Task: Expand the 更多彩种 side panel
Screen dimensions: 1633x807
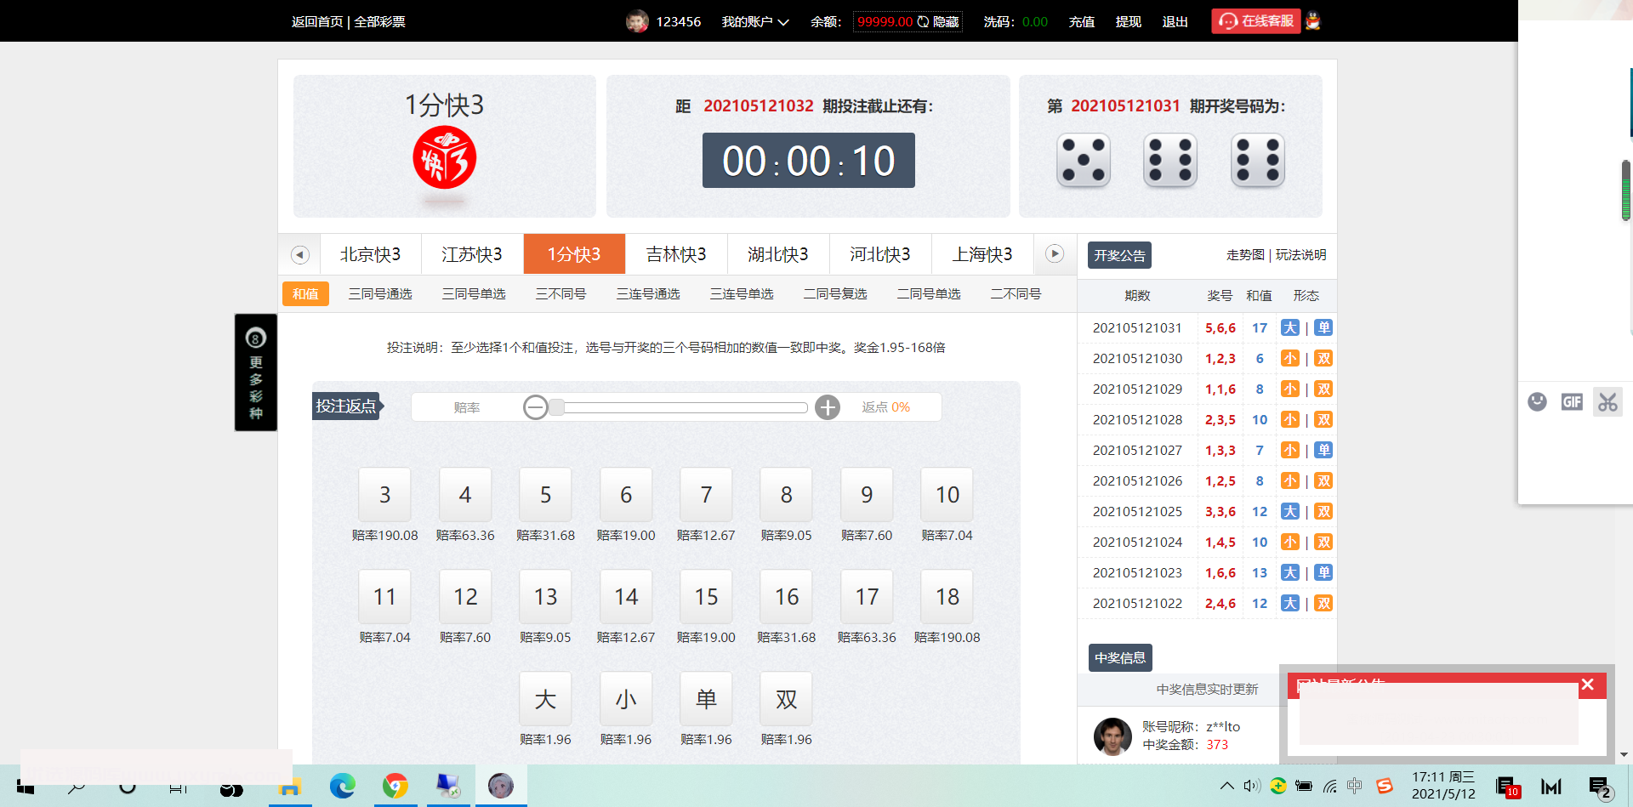Action: point(256,372)
